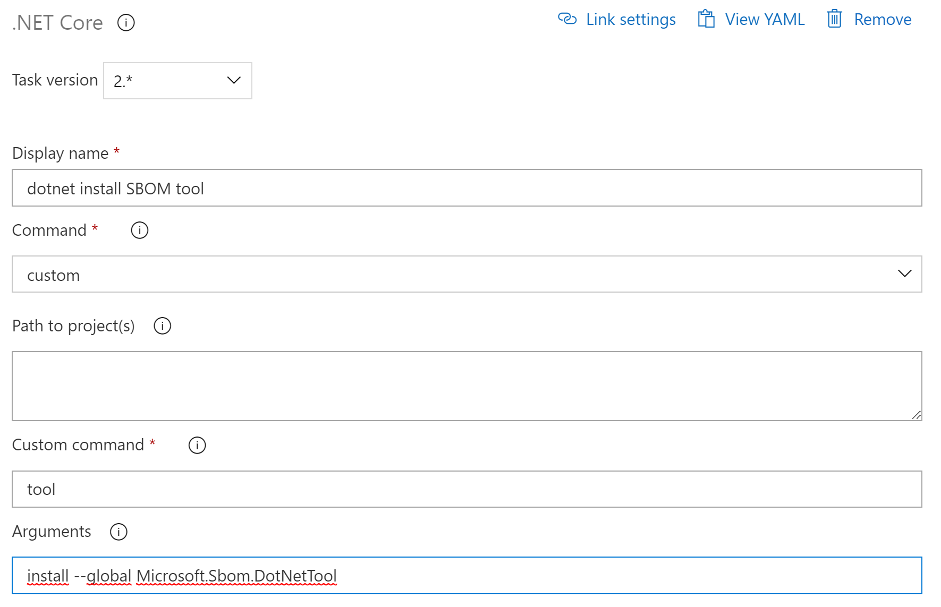Click the Remove trash can icon

835,19
